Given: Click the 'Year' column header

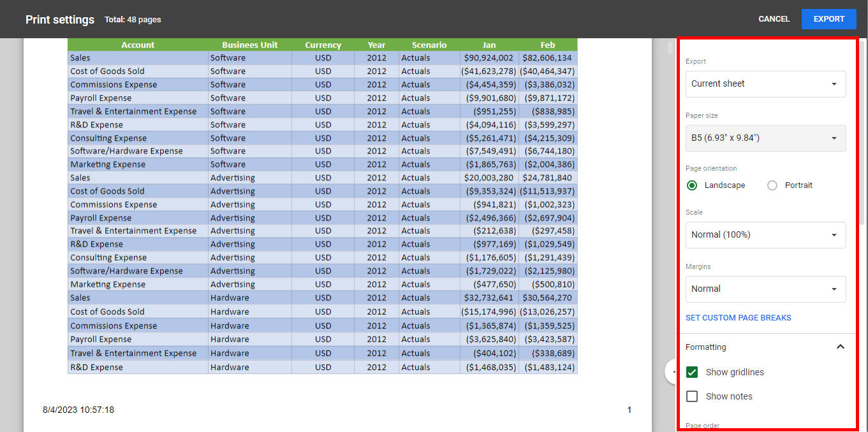Looking at the screenshot, I should pyautogui.click(x=376, y=45).
